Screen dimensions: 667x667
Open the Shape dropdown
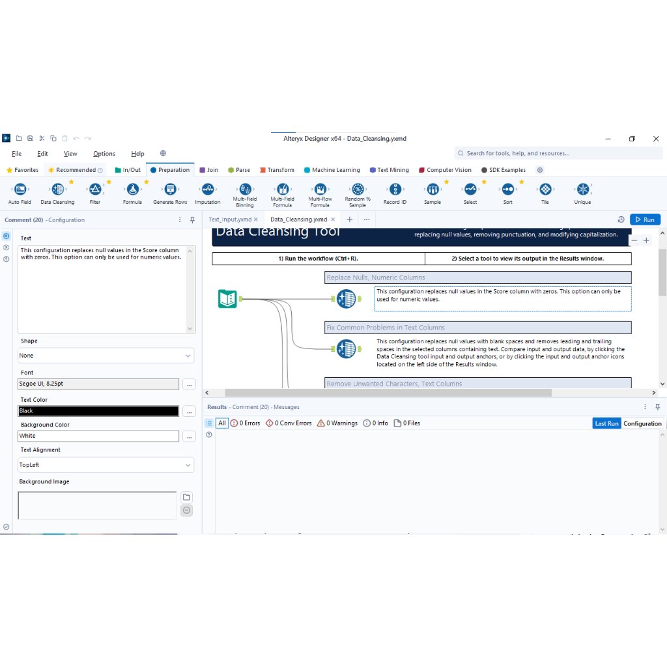pyautogui.click(x=106, y=356)
